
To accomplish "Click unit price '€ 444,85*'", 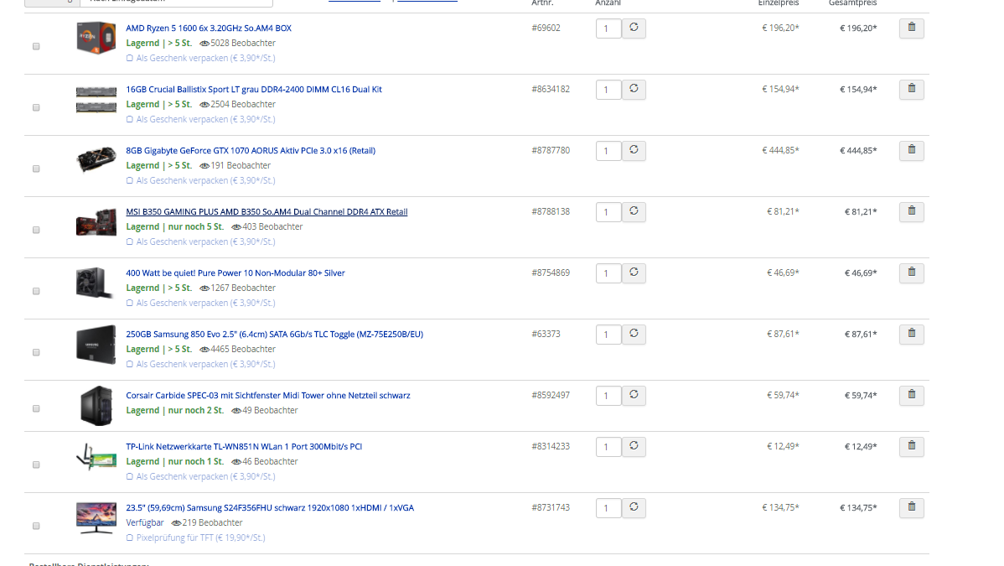I will [x=780, y=150].
